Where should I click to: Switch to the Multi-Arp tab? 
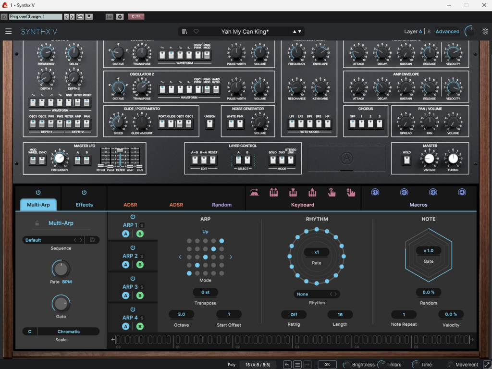click(38, 205)
